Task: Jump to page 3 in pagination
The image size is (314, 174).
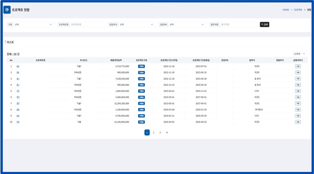Action: (x=160, y=133)
